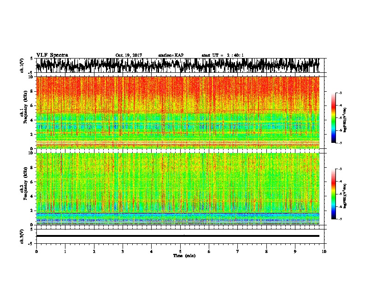Click the "ch.1(V)" waveform axis label

coord(22,65)
